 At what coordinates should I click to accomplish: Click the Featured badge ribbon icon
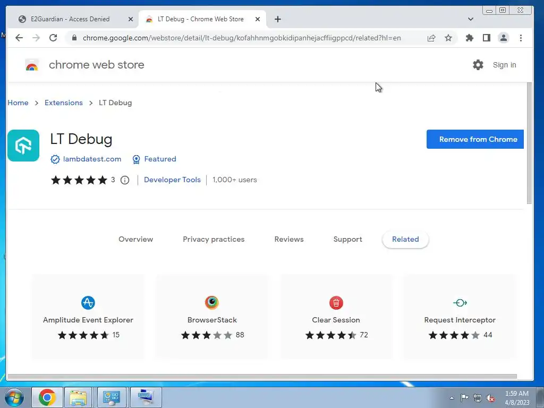click(137, 159)
